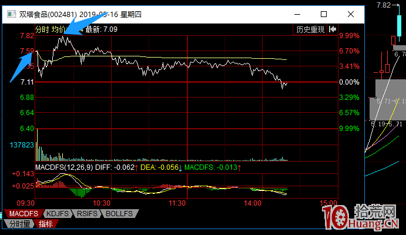This screenshot has width=406, height=235.
Task: Click the 11:30 time axis label
Action: click(x=177, y=203)
